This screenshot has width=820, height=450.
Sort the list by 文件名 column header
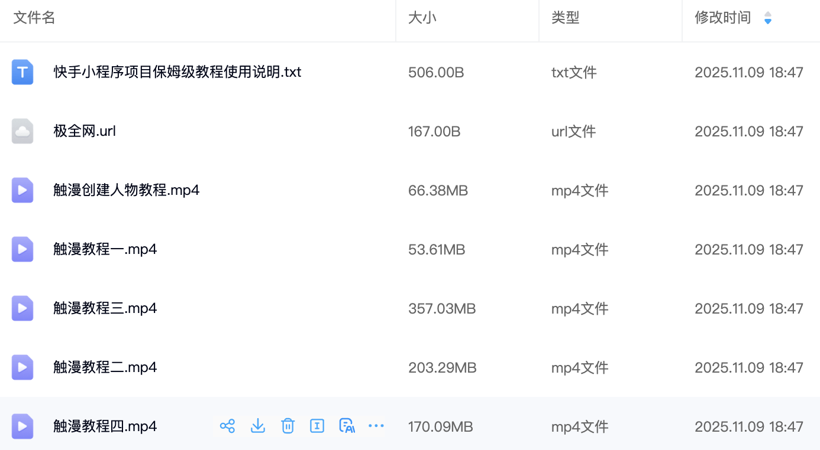34,18
